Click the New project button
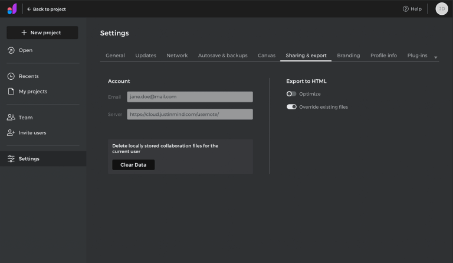Screen dimensions: 453x263 click(42, 33)
